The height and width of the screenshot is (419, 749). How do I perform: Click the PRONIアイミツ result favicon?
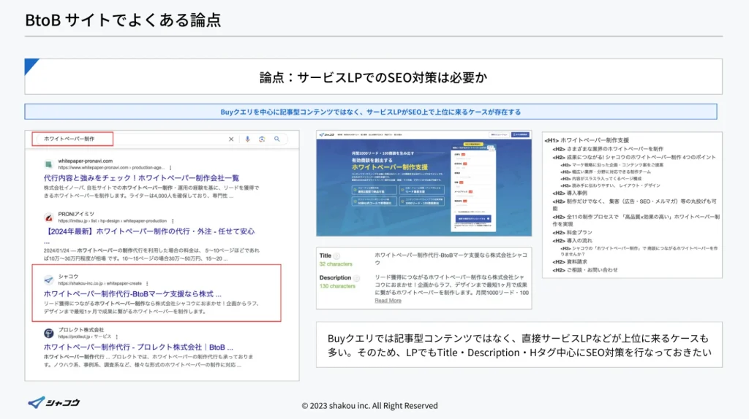click(48, 218)
